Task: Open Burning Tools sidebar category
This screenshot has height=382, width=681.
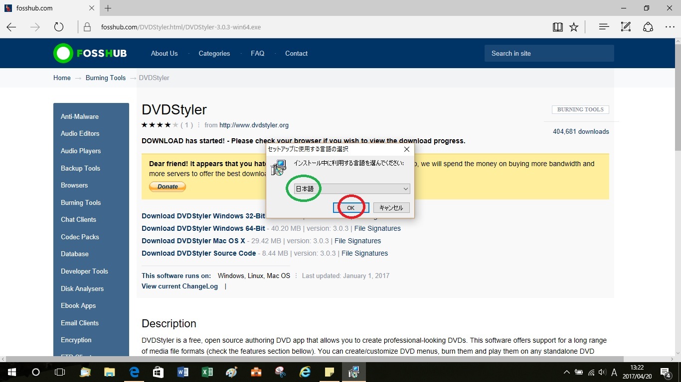Action: pos(81,202)
